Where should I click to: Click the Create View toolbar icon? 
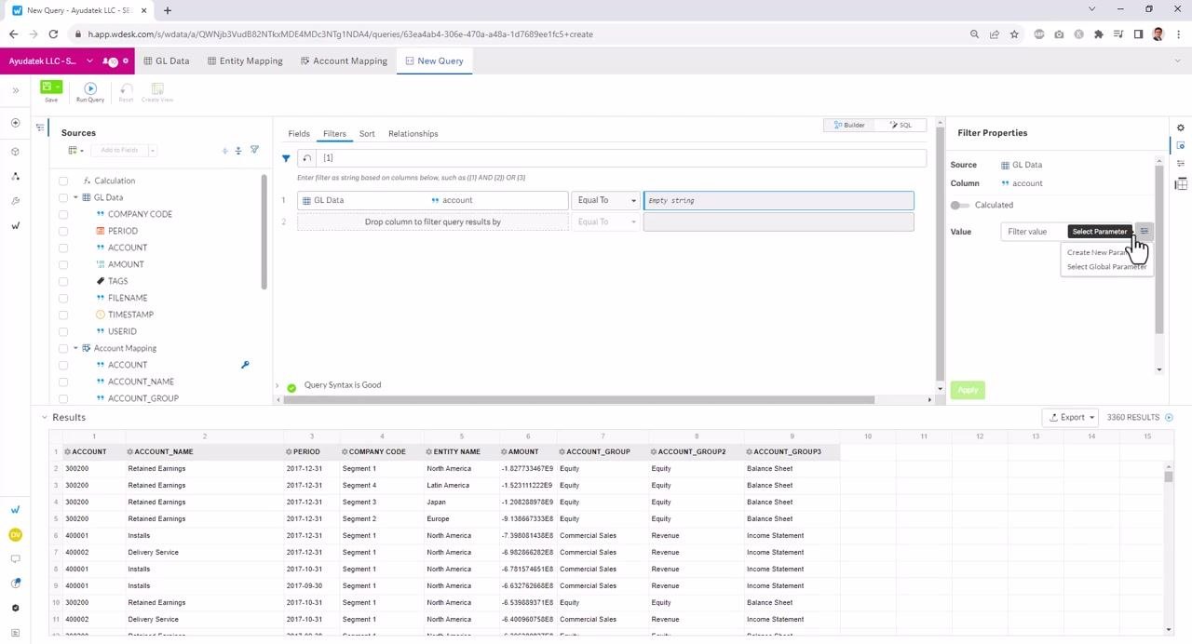tap(157, 91)
